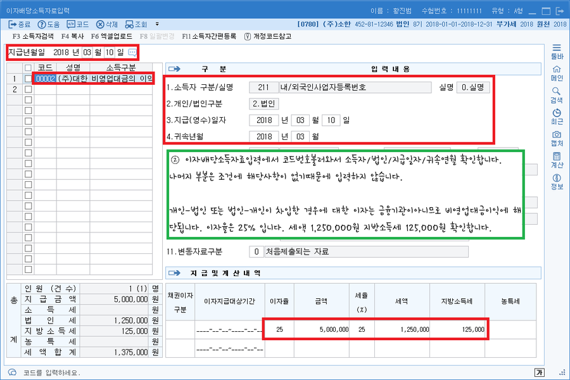Click the 이자율 cell showing 25

click(x=279, y=329)
